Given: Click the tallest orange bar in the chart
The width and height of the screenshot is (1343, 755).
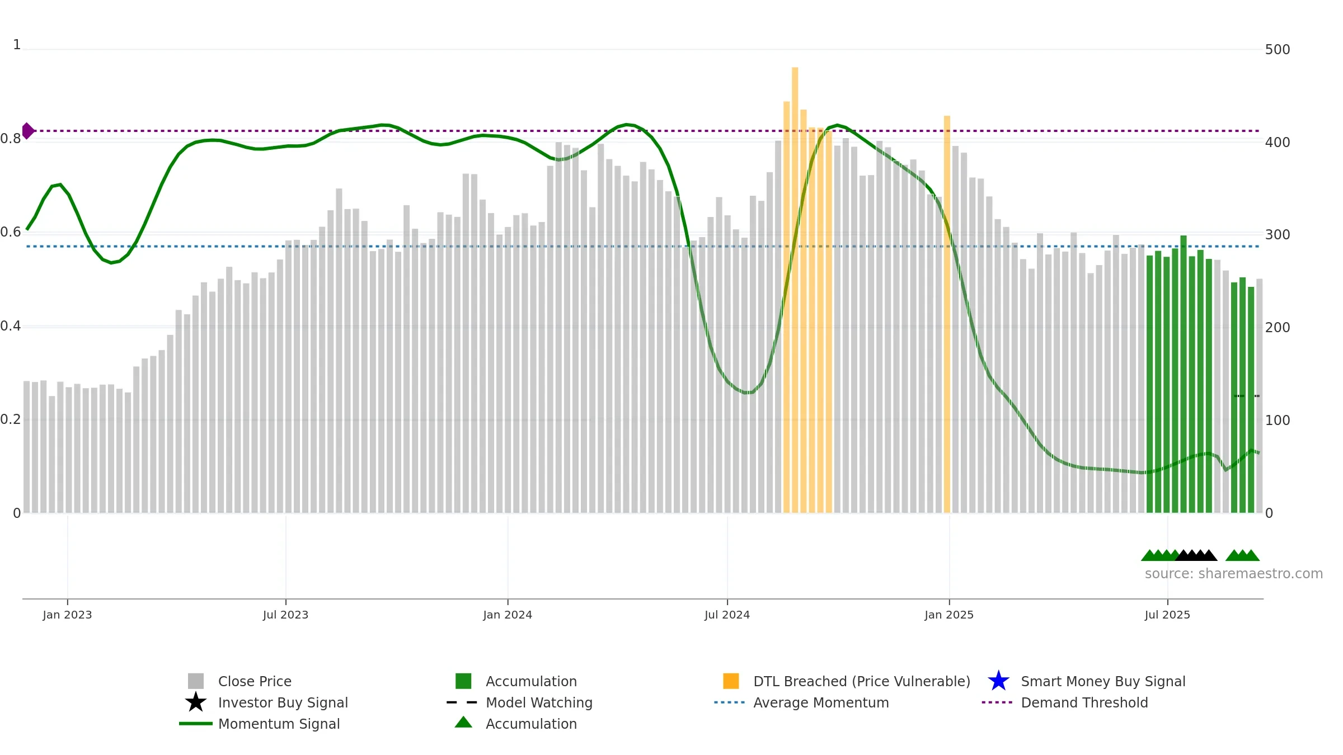Looking at the screenshot, I should pyautogui.click(x=795, y=290).
